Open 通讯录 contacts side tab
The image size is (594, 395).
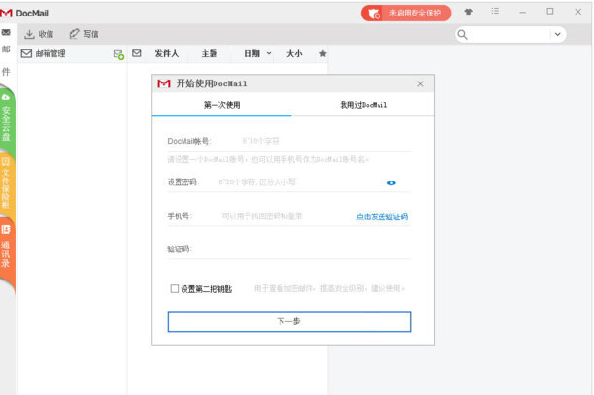[7, 248]
